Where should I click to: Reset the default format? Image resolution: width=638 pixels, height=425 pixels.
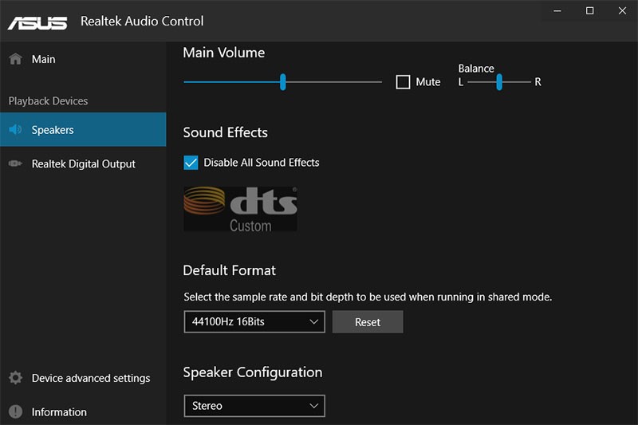368,321
